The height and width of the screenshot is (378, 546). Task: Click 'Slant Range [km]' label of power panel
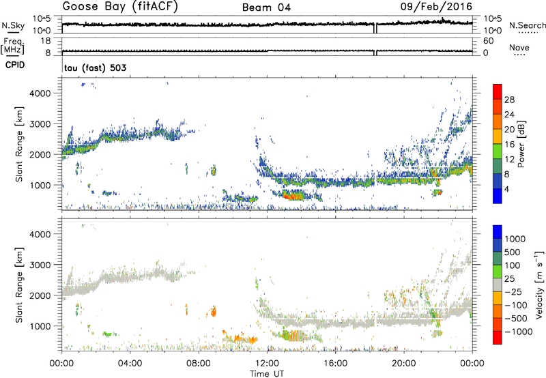coord(19,144)
